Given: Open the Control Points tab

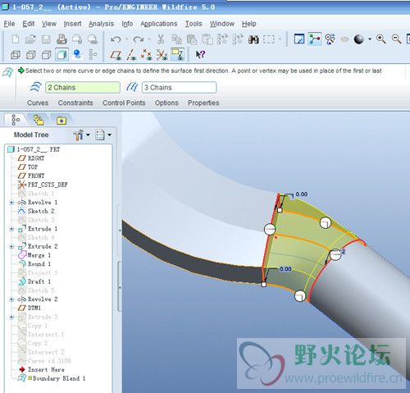Looking at the screenshot, I should pyautogui.click(x=124, y=103).
